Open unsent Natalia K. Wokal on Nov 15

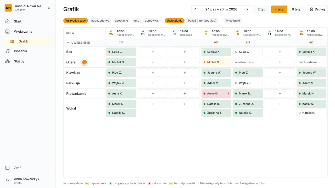(x=311, y=113)
